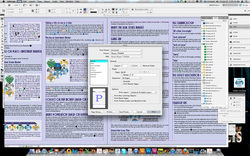Click the Page Setup... button
The image size is (250, 156).
click(x=96, y=112)
